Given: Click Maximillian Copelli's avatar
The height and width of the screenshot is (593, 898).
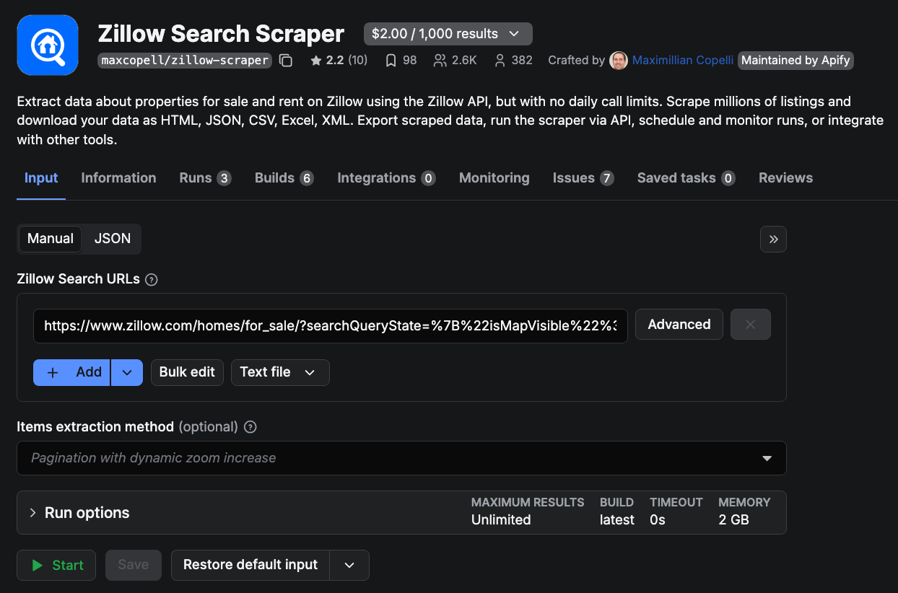Looking at the screenshot, I should [619, 61].
